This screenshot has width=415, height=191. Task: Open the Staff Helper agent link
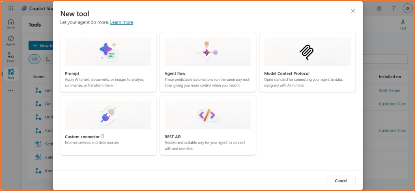click(x=389, y=90)
